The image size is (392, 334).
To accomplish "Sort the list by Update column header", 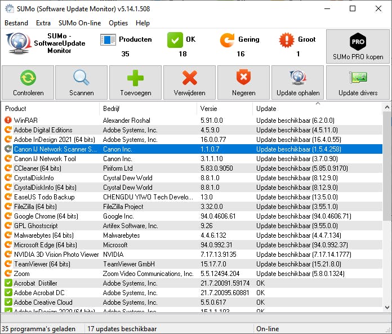I will (317, 109).
